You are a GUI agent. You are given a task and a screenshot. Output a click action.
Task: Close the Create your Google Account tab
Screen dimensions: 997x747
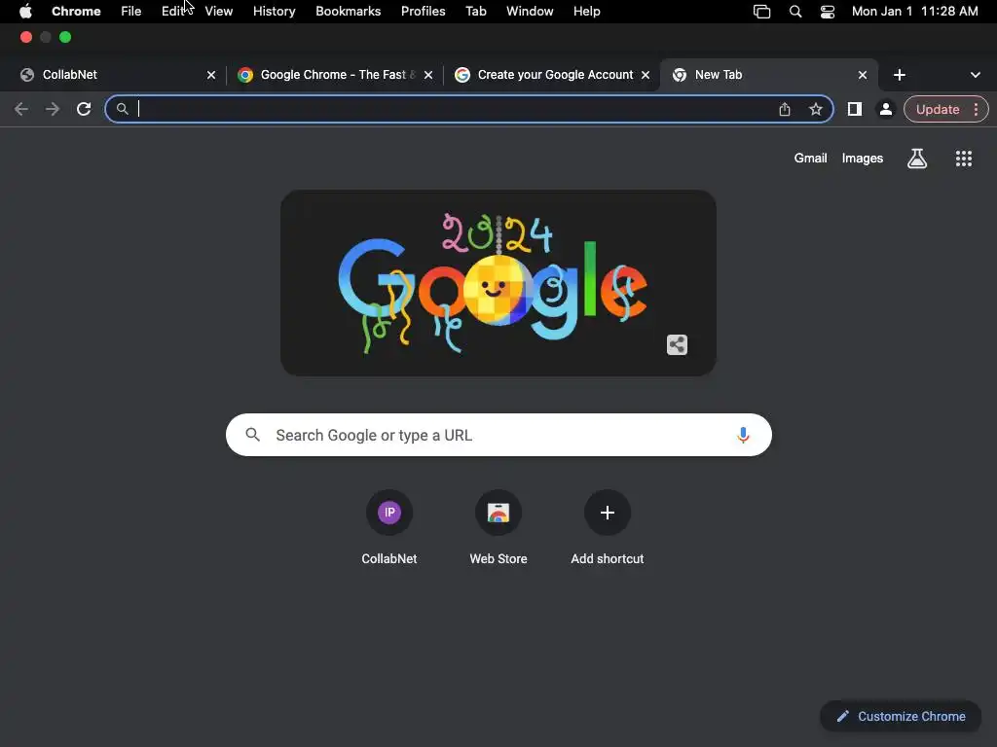pyautogui.click(x=646, y=75)
